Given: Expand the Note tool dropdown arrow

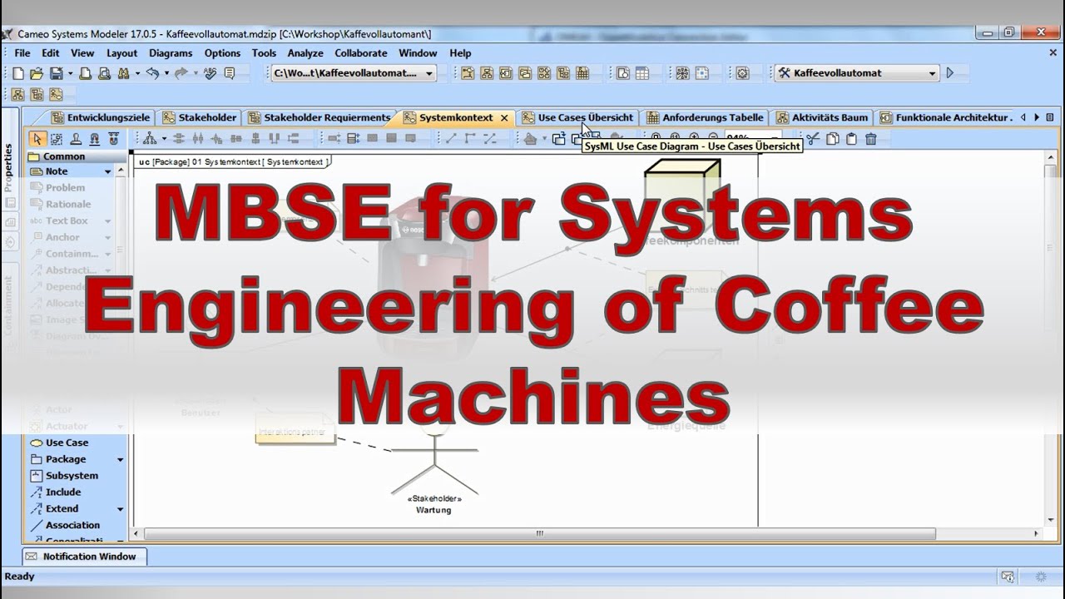Looking at the screenshot, I should click(x=108, y=171).
